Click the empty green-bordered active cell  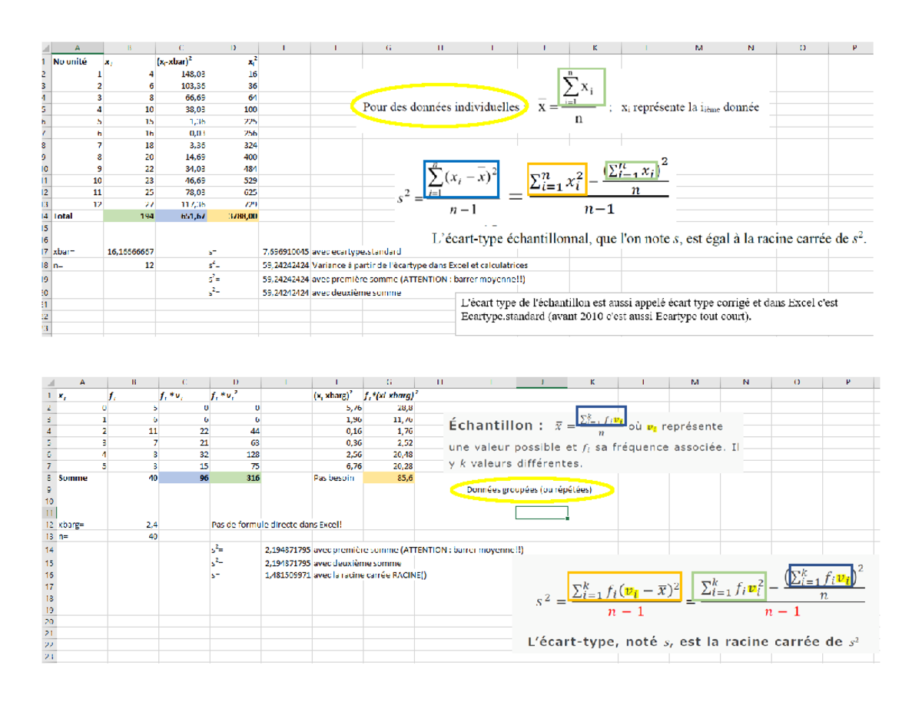pos(542,513)
